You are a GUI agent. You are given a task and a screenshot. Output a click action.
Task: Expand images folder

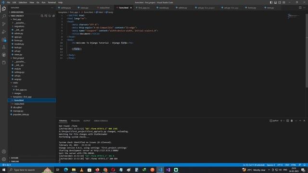pyautogui.click(x=32, y=93)
